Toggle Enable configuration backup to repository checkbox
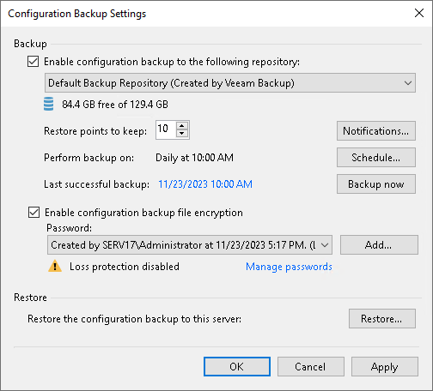433x391 pixels. (33, 62)
